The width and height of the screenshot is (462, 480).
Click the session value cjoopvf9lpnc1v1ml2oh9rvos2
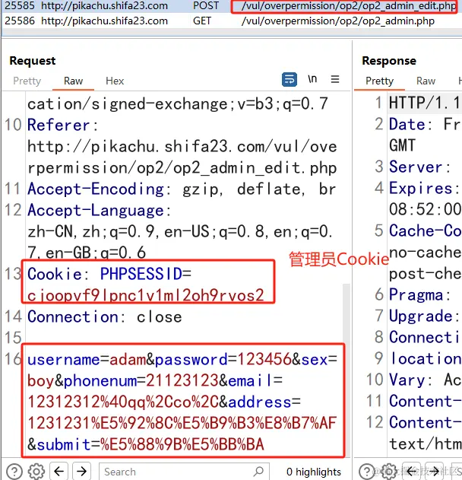146,295
